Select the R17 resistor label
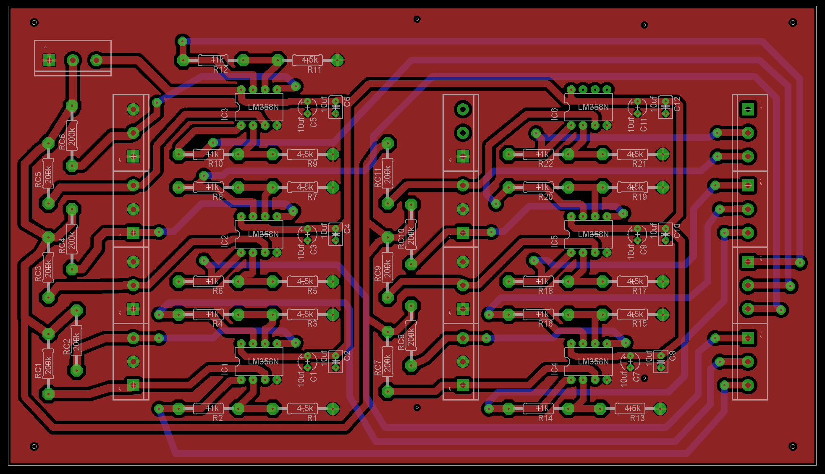 (x=639, y=291)
